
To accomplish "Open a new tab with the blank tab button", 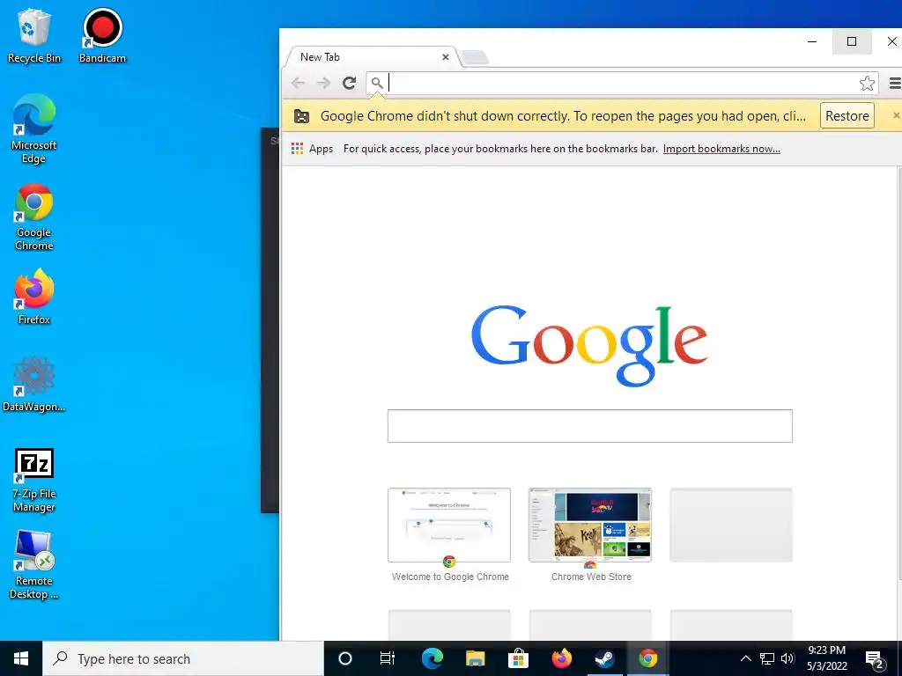I will point(475,57).
